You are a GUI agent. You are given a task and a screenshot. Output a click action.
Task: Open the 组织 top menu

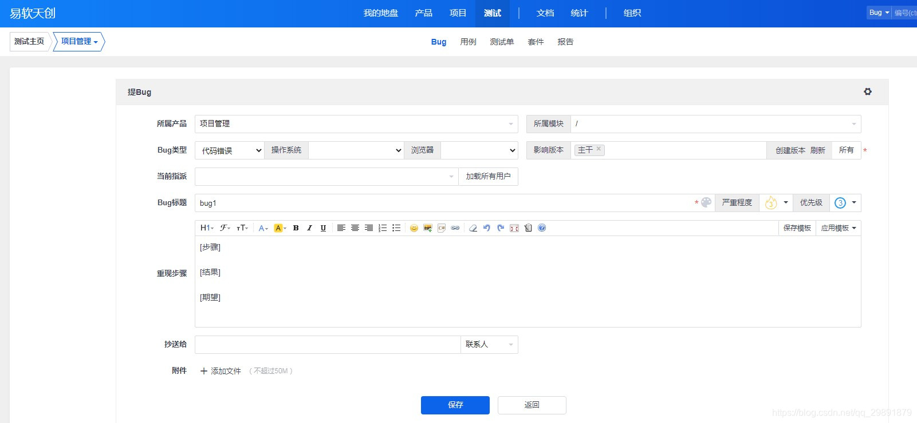point(632,13)
